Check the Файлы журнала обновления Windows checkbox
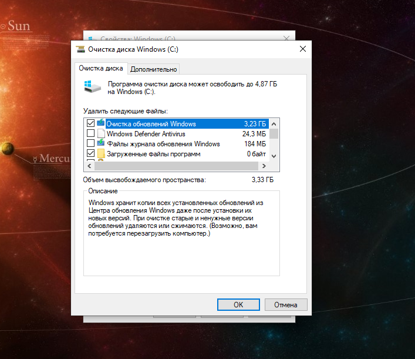This screenshot has width=415, height=359. click(x=90, y=143)
